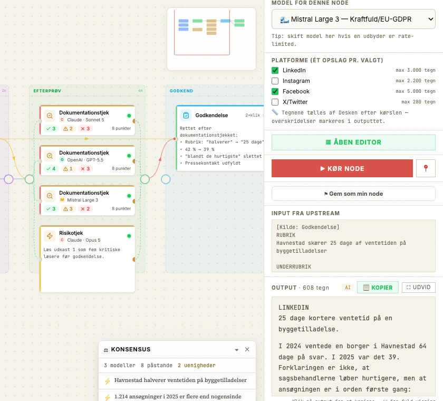
Task: Click the green status dot on the GPT-5.5 node
Action: pyautogui.click(x=129, y=156)
